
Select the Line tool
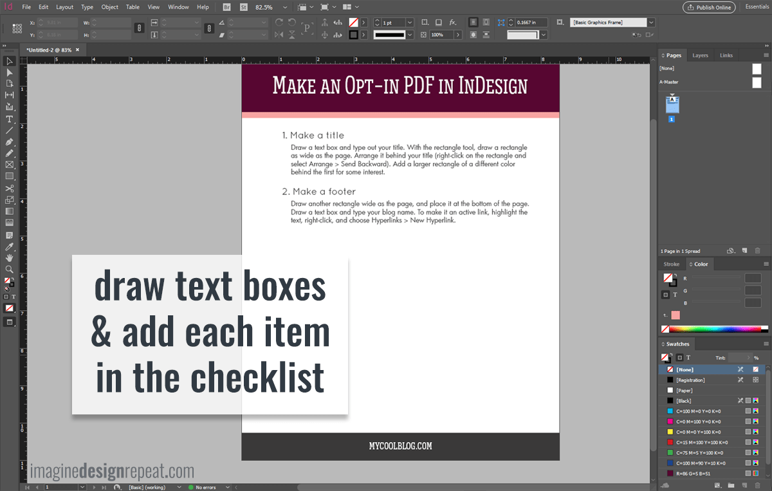(10, 130)
